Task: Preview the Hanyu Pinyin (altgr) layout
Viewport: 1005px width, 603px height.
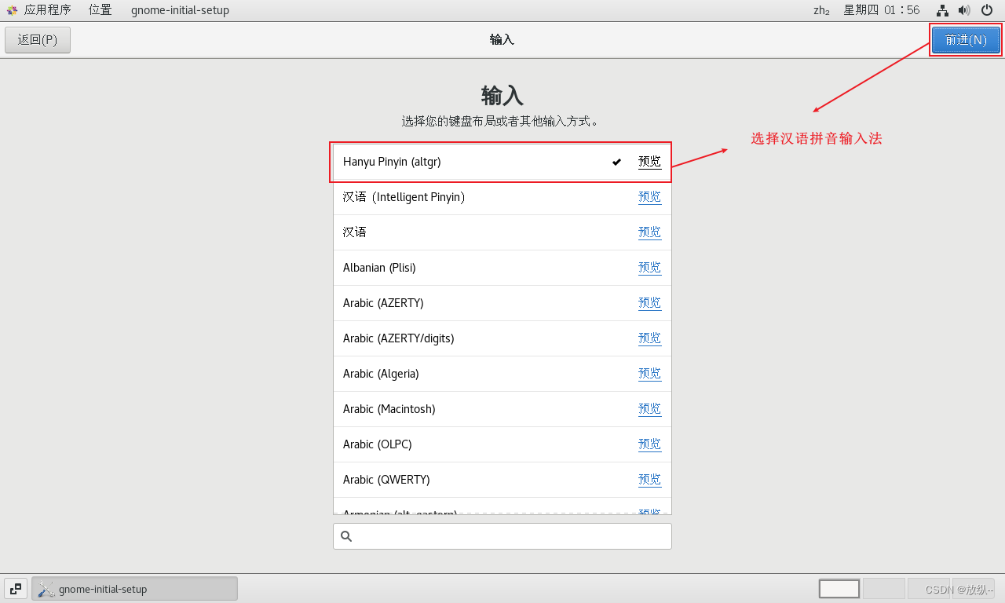Action: coord(649,162)
